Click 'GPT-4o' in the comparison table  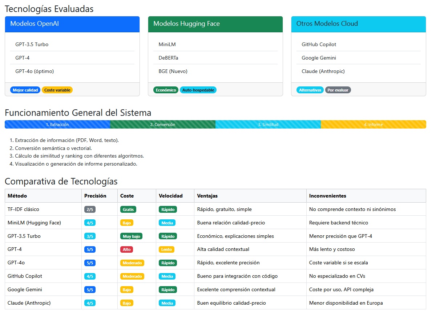(16, 263)
